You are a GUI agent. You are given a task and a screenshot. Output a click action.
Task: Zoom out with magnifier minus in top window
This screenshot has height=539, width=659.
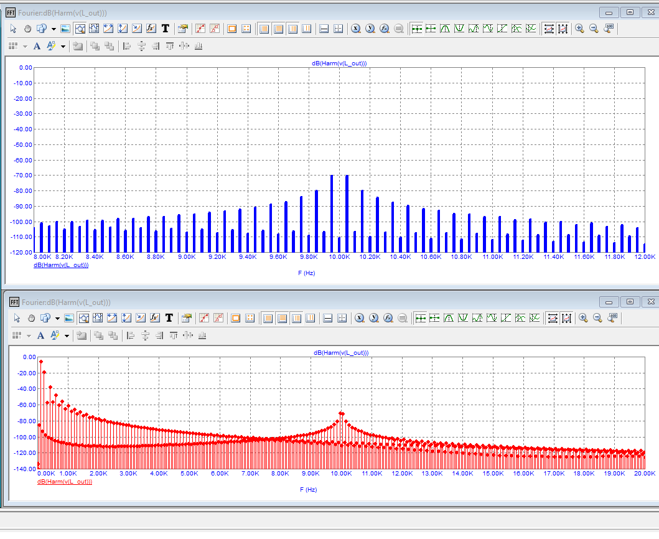594,29
